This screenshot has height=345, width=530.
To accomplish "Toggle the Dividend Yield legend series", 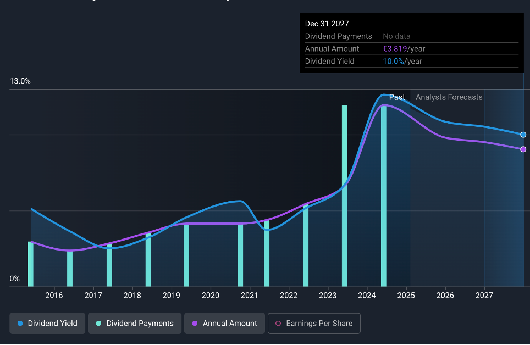I will [47, 324].
